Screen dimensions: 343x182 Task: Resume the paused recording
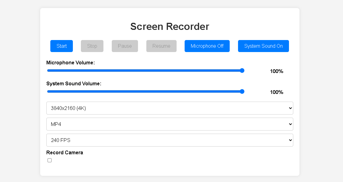pos(161,46)
